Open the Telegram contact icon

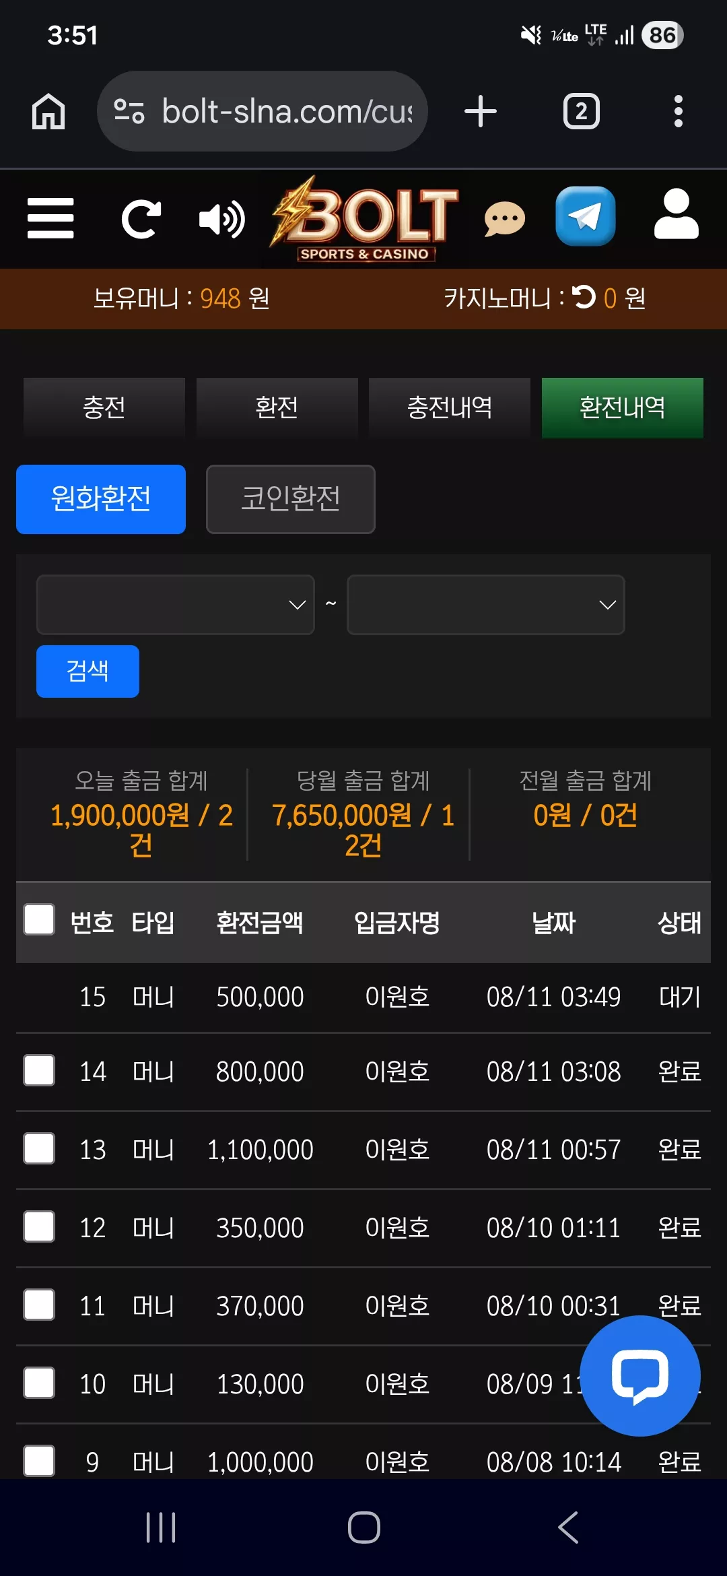click(x=585, y=216)
